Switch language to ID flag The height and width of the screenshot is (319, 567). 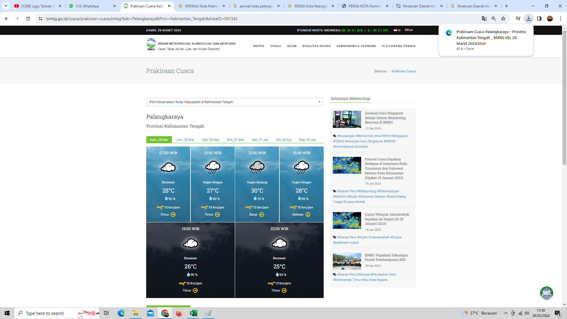tap(397, 30)
